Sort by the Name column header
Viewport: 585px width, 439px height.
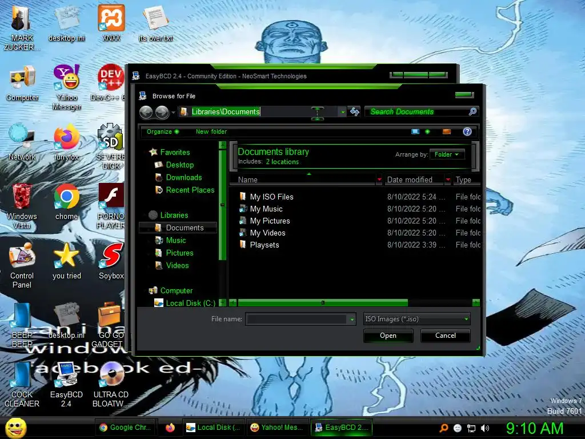[x=303, y=179]
